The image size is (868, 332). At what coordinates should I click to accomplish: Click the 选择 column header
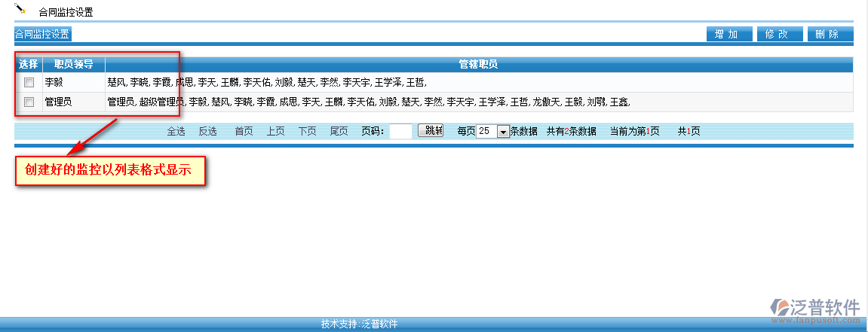coord(29,65)
